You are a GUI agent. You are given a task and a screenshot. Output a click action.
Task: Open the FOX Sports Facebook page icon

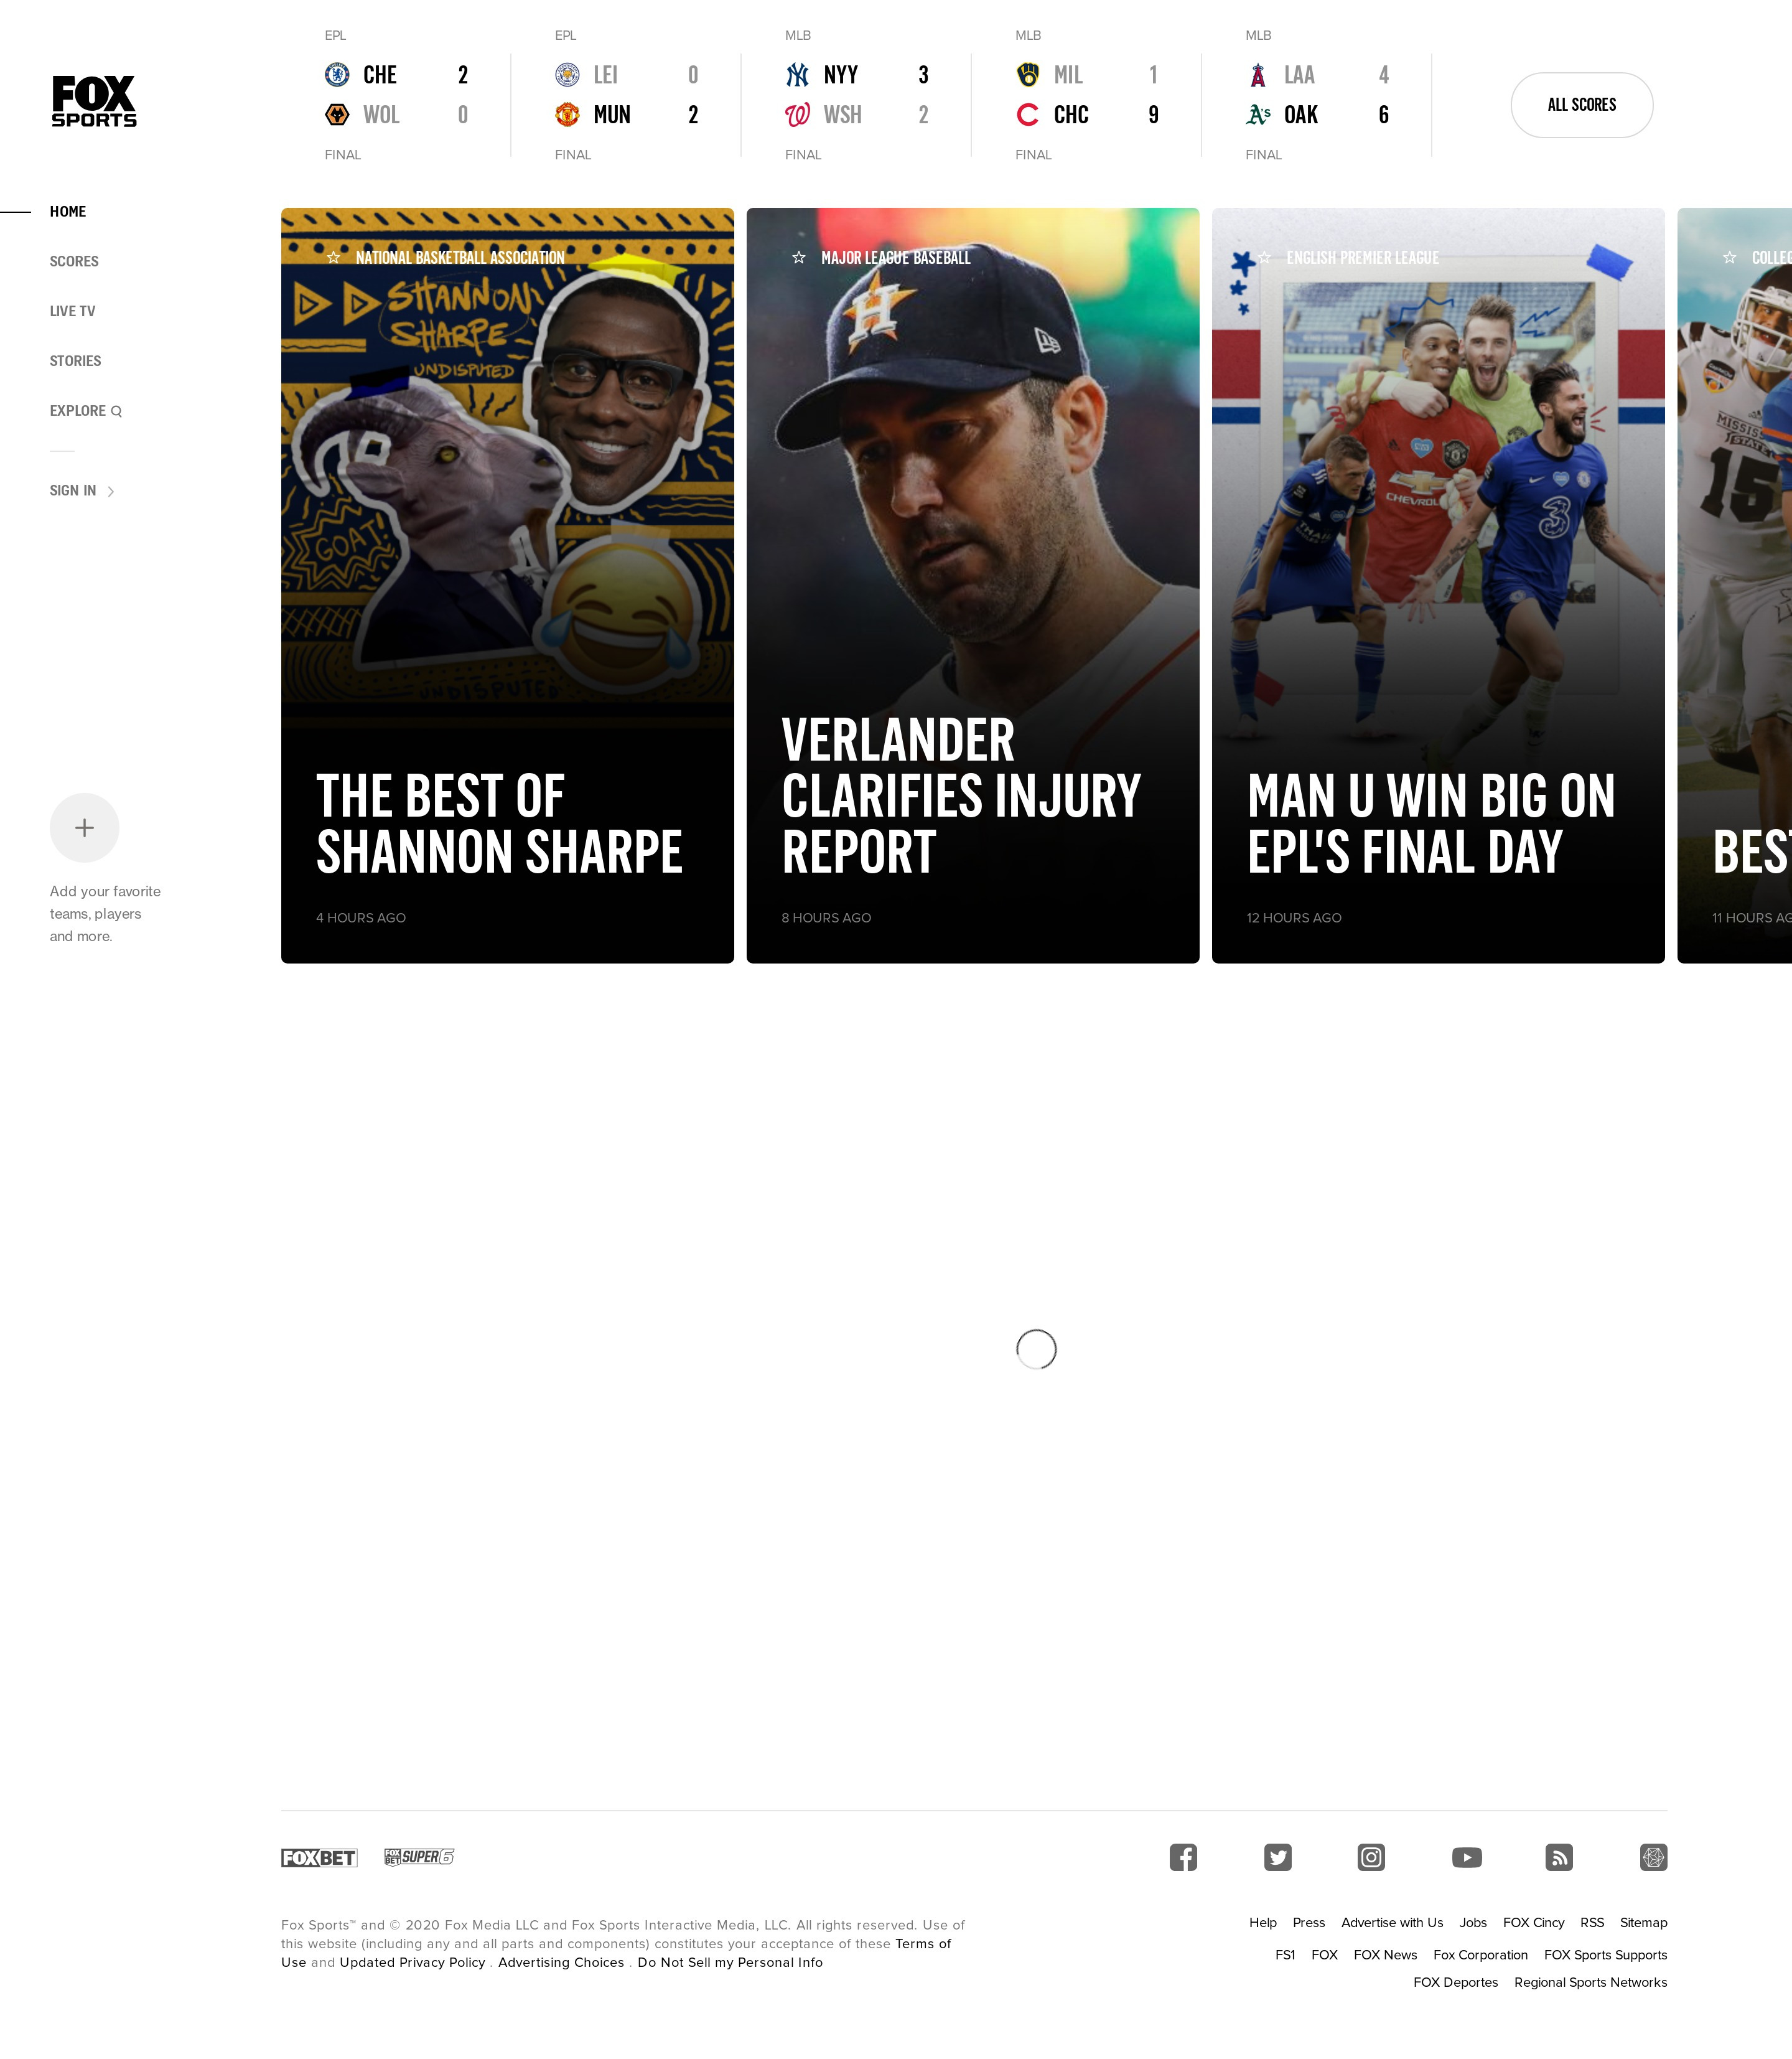tap(1183, 1857)
